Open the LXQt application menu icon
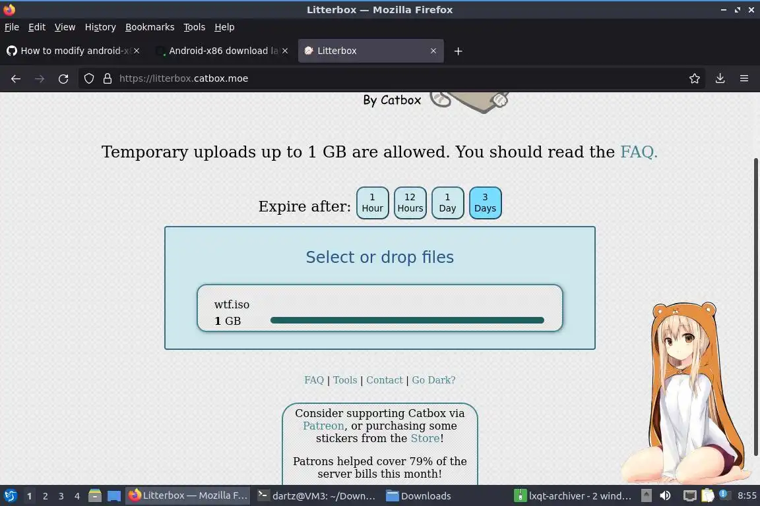 tap(10, 496)
